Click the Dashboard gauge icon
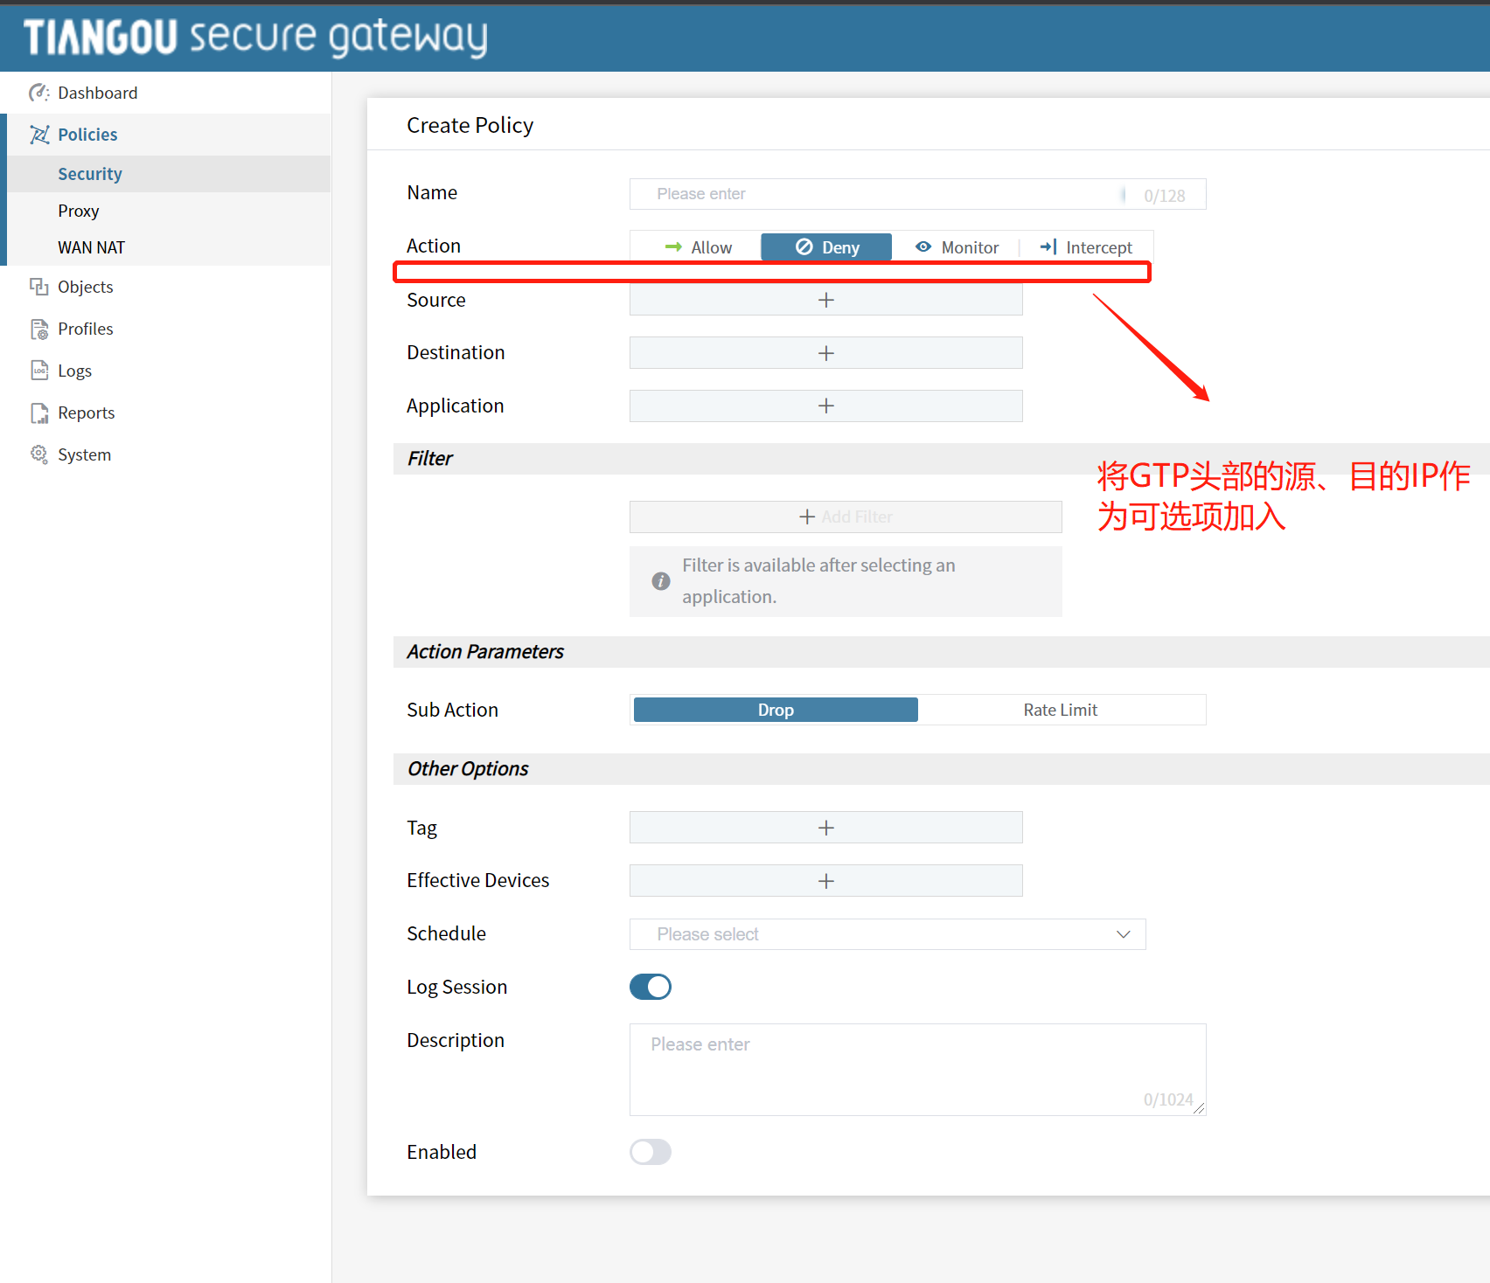Screen dimensions: 1490x1283 point(38,93)
